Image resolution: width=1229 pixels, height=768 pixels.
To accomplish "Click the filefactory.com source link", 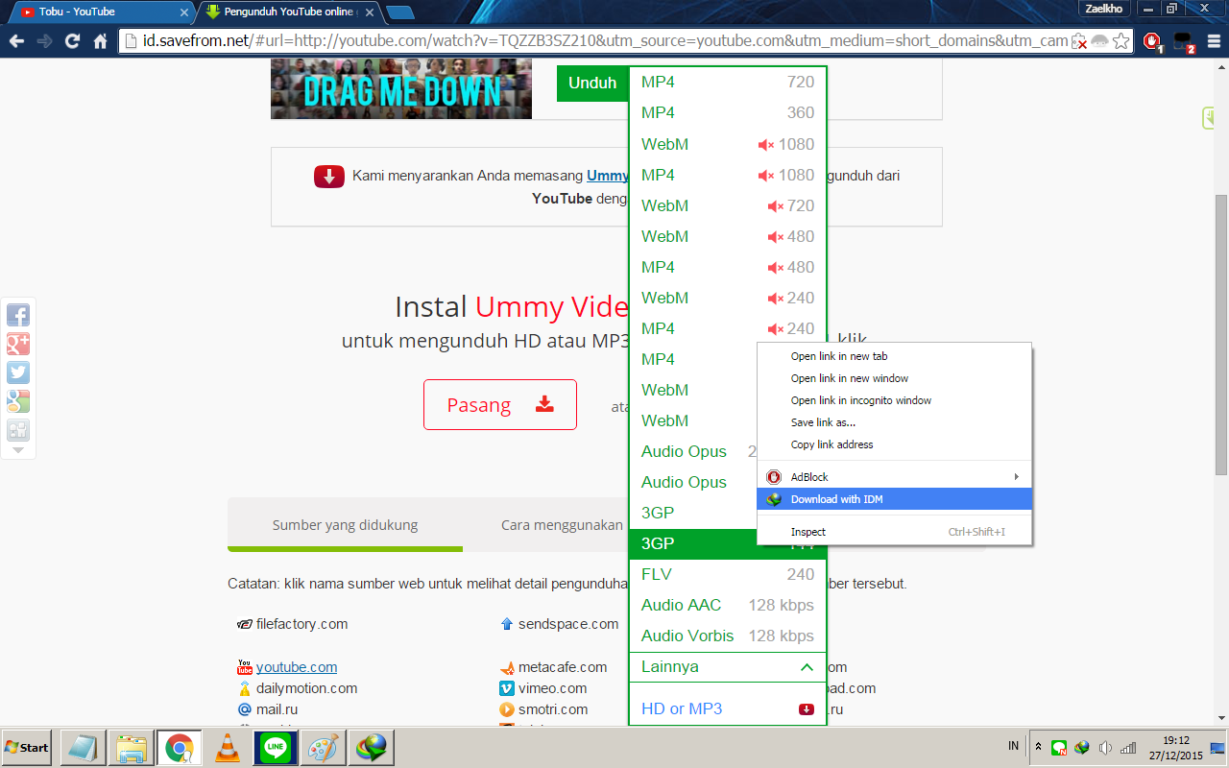I will point(301,624).
